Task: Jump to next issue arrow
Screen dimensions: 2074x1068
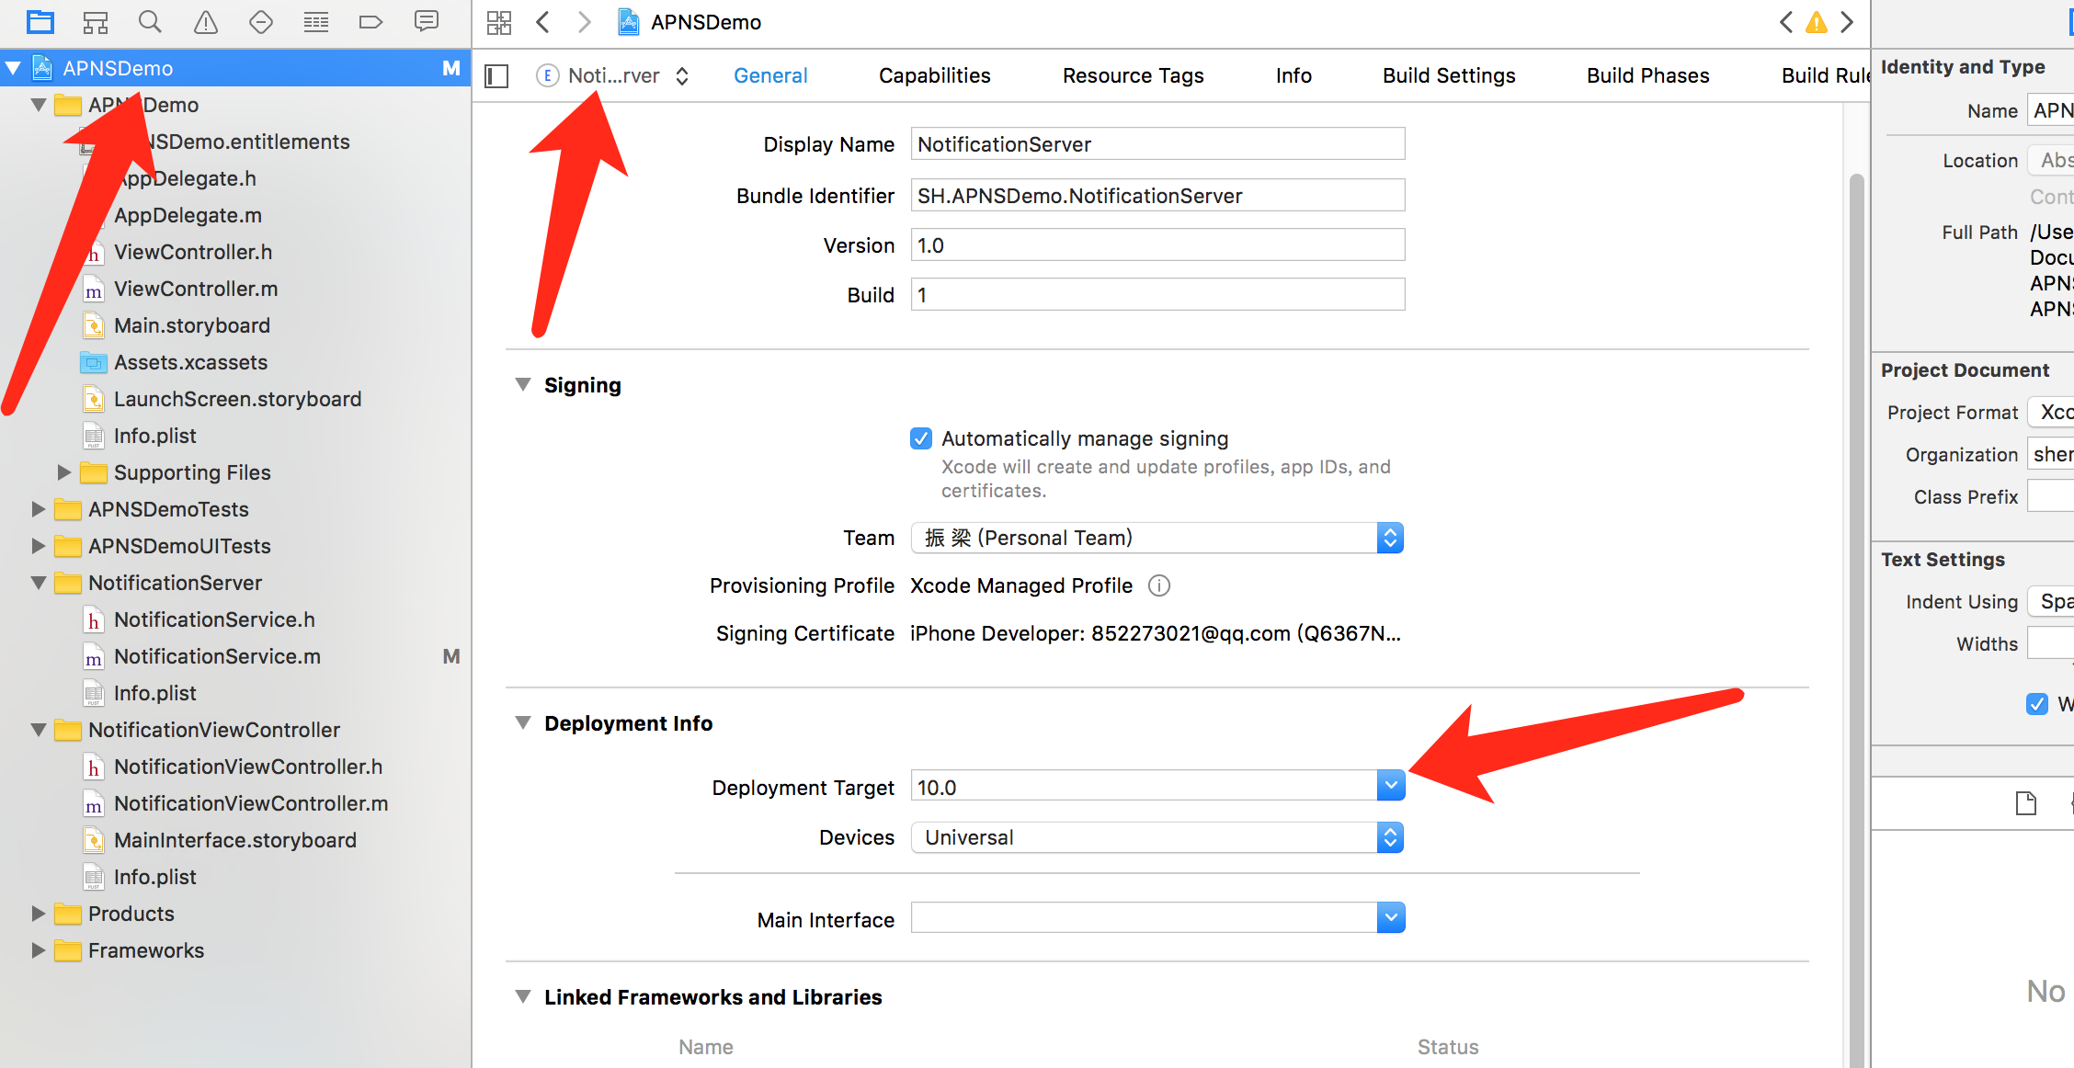Action: point(1847,22)
